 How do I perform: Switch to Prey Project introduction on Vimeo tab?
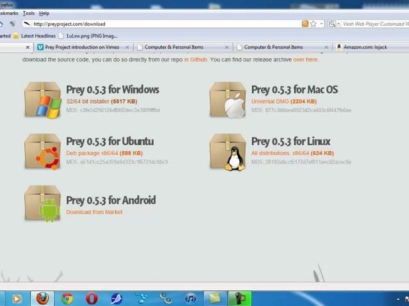[82, 47]
